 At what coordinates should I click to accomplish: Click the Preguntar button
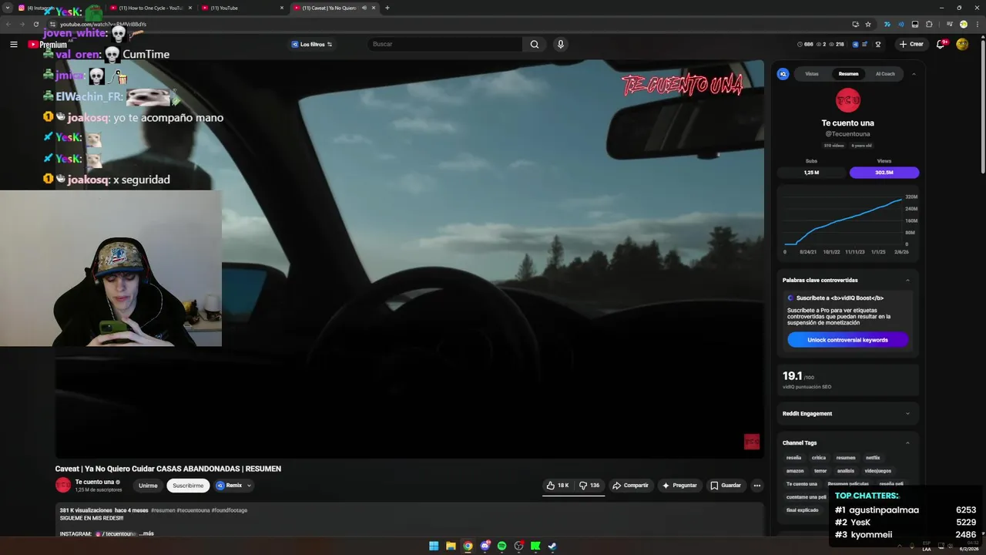(679, 486)
